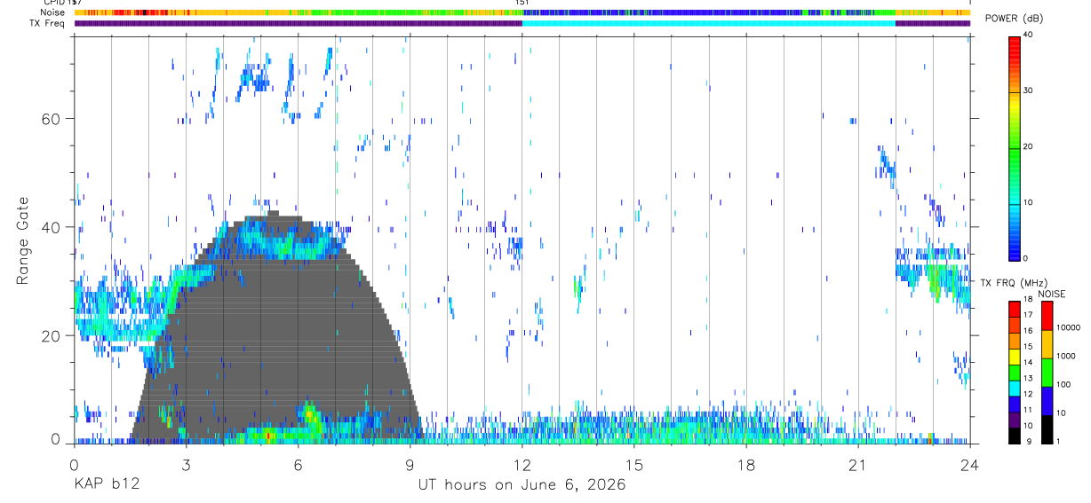Click the 30 label on the power colorbar
Image resolution: width=1091 pixels, height=503 pixels.
point(1028,90)
